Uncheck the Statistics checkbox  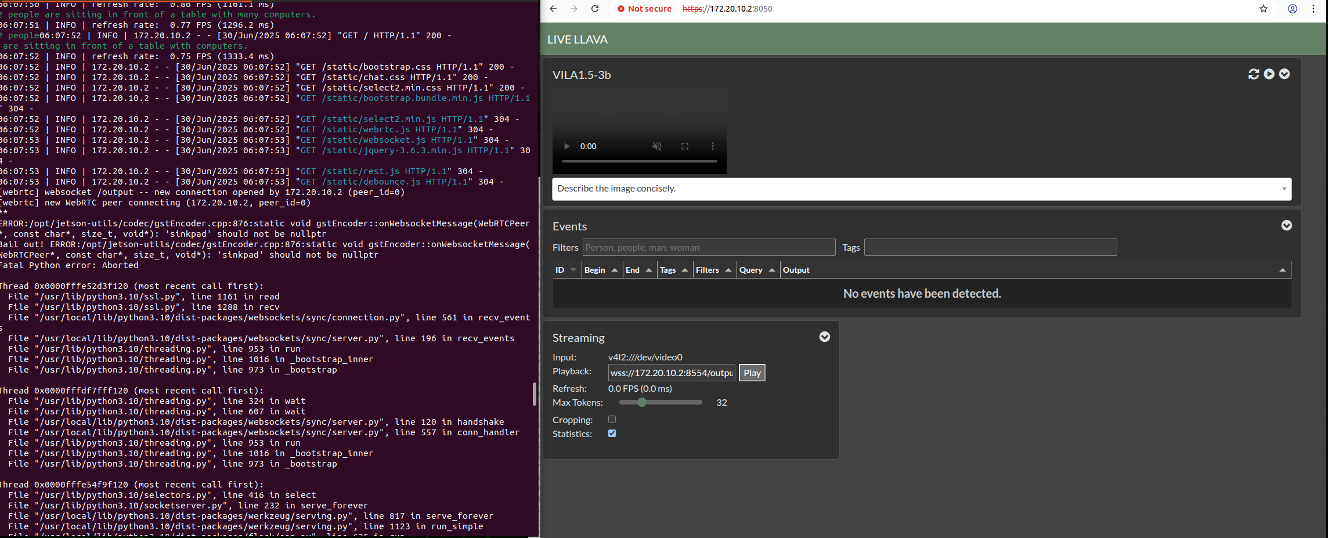click(612, 434)
